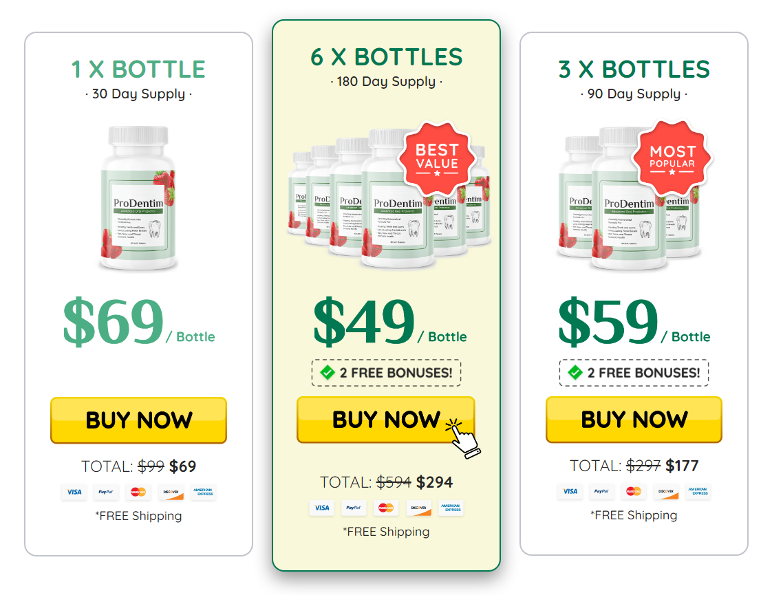Click the 3 X BOTTLES heading
The image size is (772, 595).
coord(634,69)
